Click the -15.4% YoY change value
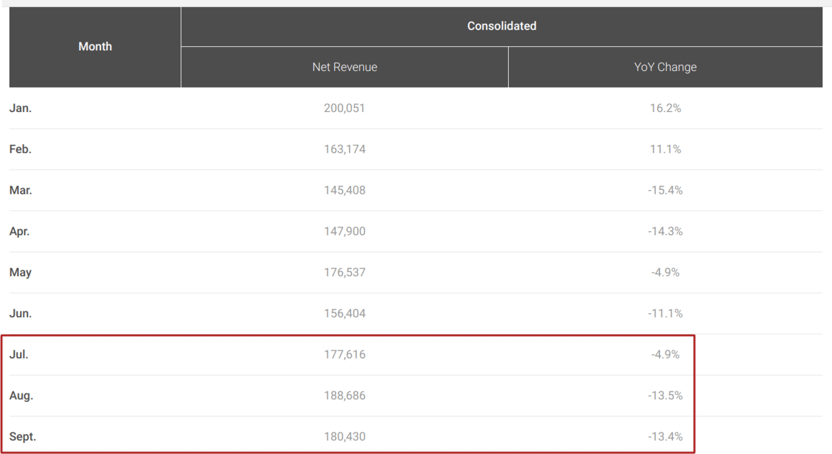Viewport: 832px width, 454px height. pyautogui.click(x=665, y=191)
